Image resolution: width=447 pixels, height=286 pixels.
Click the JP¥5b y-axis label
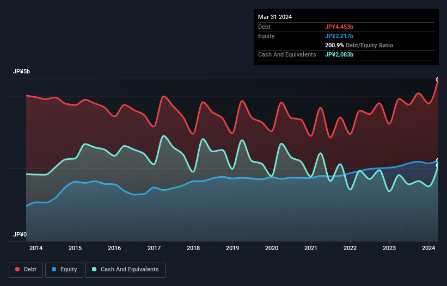tap(21, 71)
